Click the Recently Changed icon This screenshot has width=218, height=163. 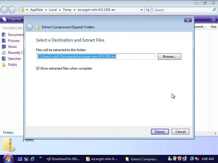(4, 53)
